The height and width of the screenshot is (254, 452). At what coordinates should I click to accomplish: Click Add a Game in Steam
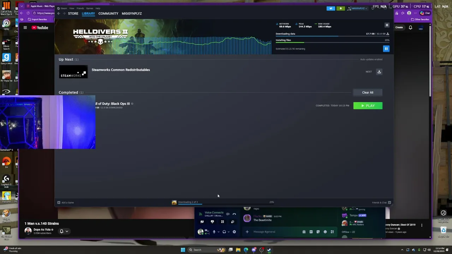click(66, 202)
